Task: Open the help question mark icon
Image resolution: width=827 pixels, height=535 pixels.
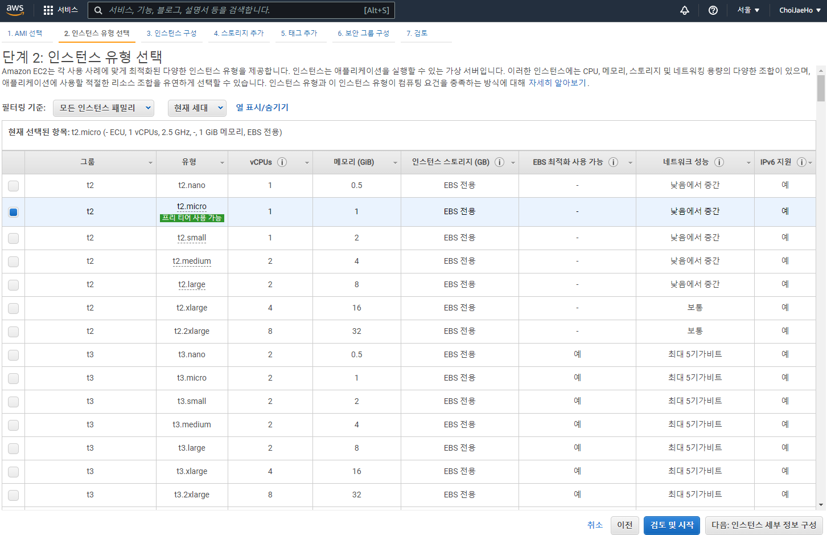Action: tap(713, 10)
